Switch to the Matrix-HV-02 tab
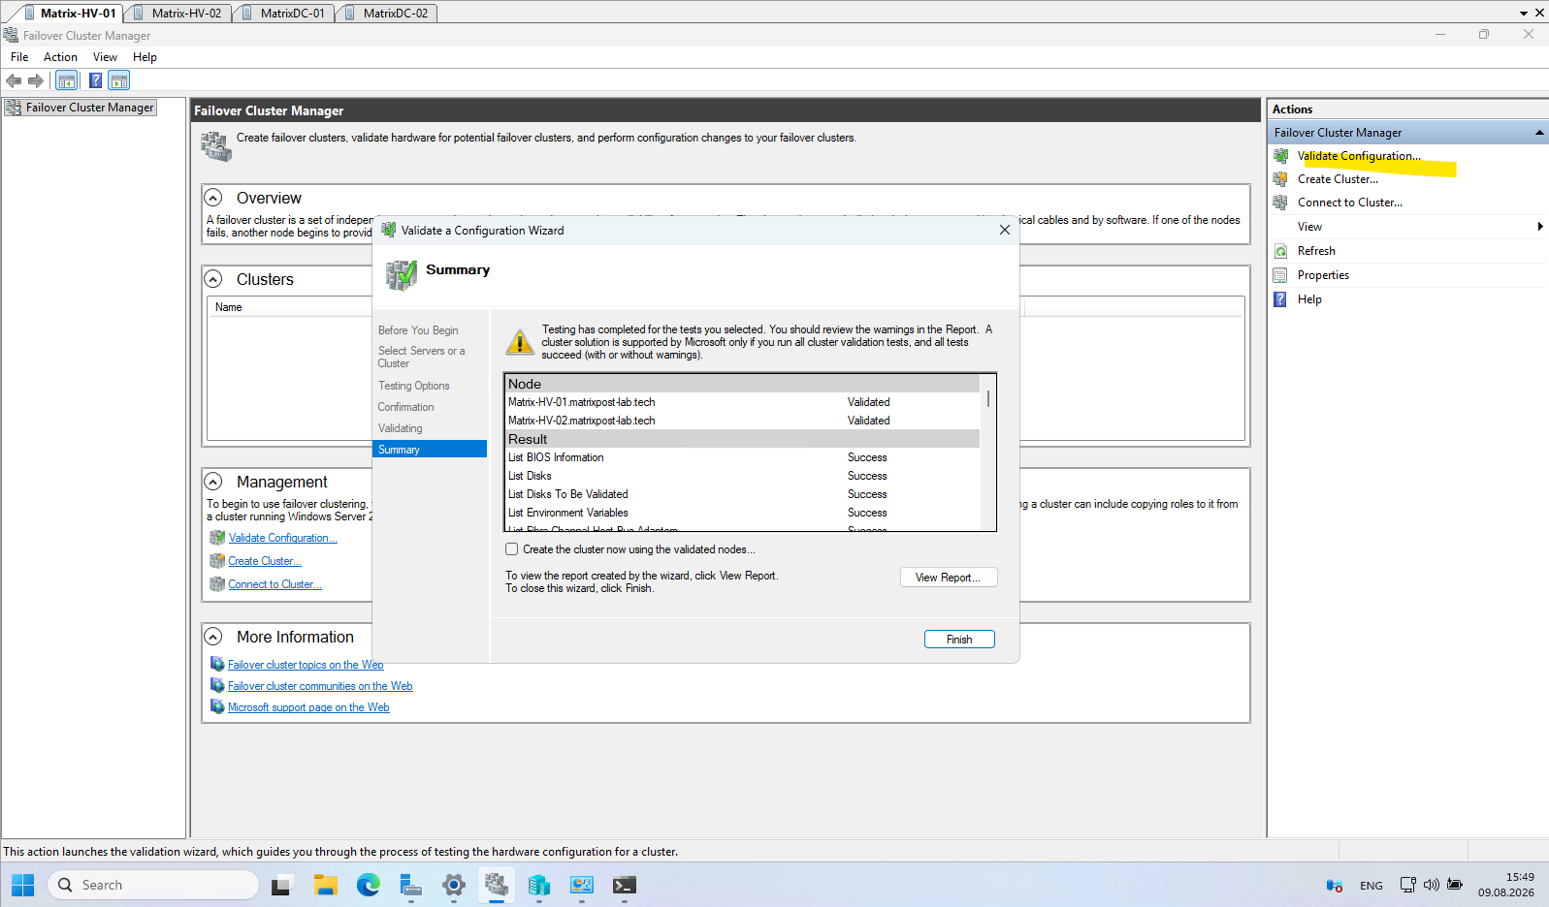The height and width of the screenshot is (907, 1549). 179,14
